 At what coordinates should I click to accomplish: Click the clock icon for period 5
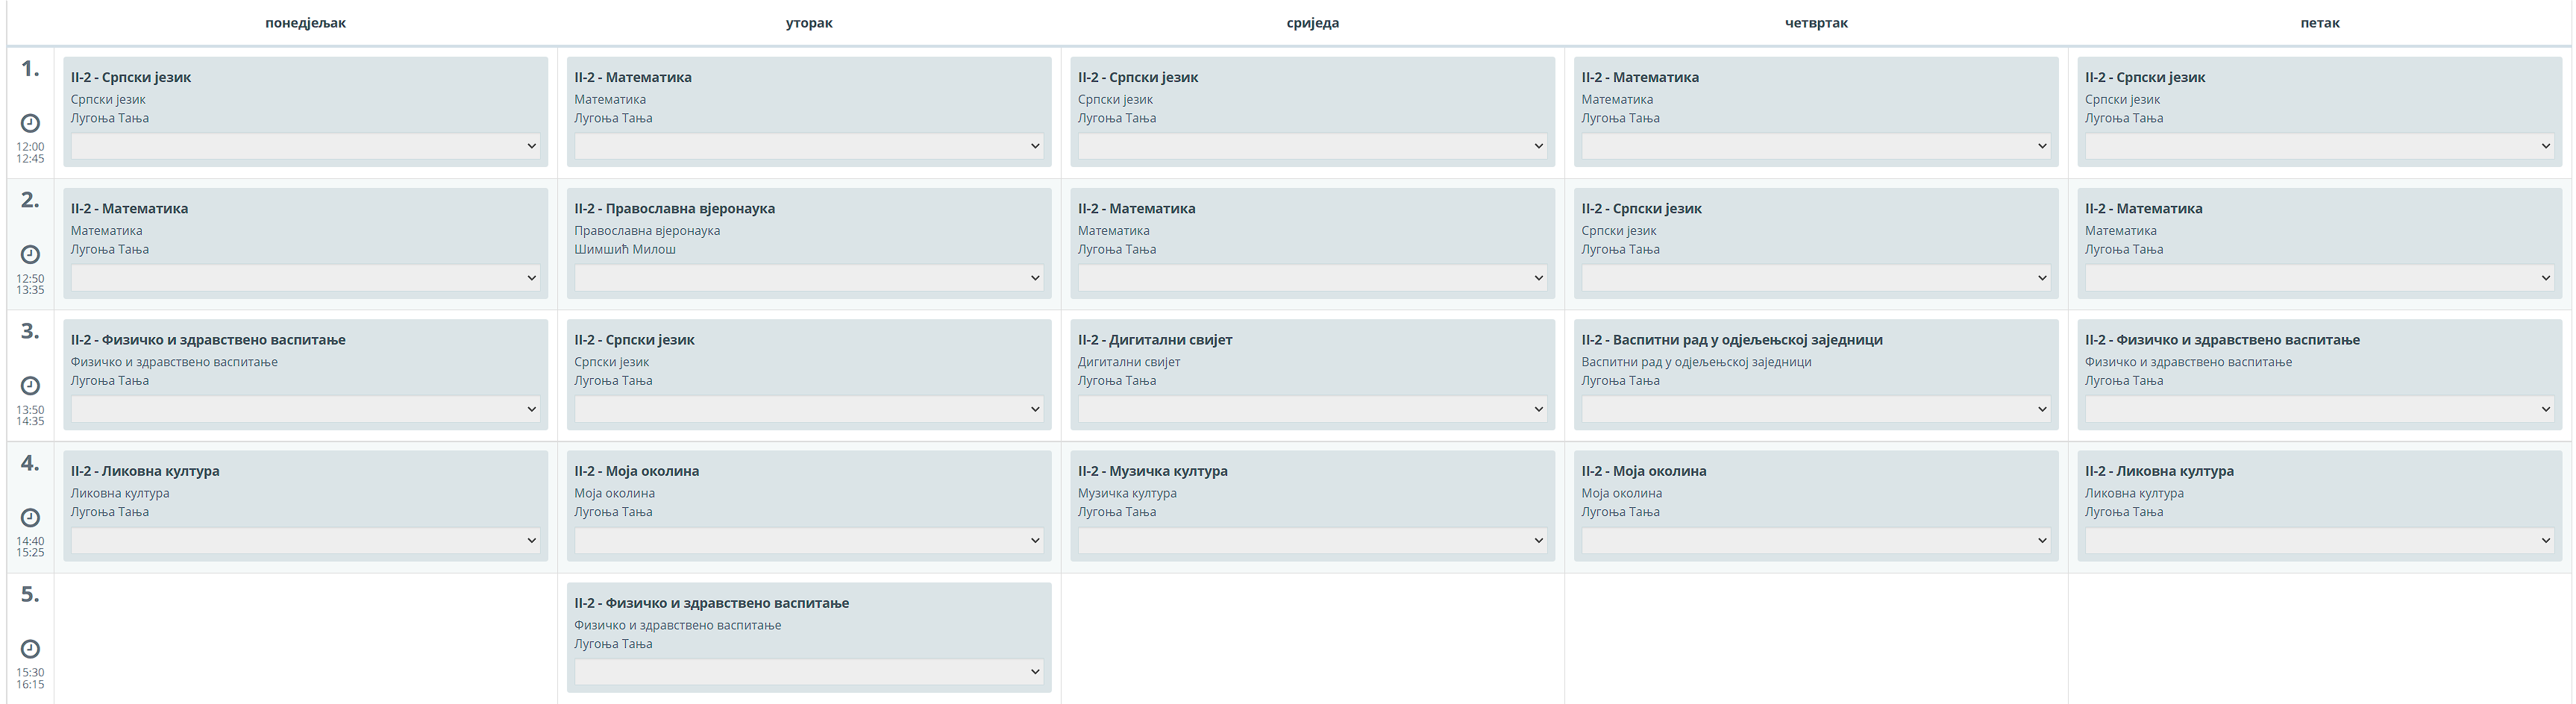pos(30,648)
